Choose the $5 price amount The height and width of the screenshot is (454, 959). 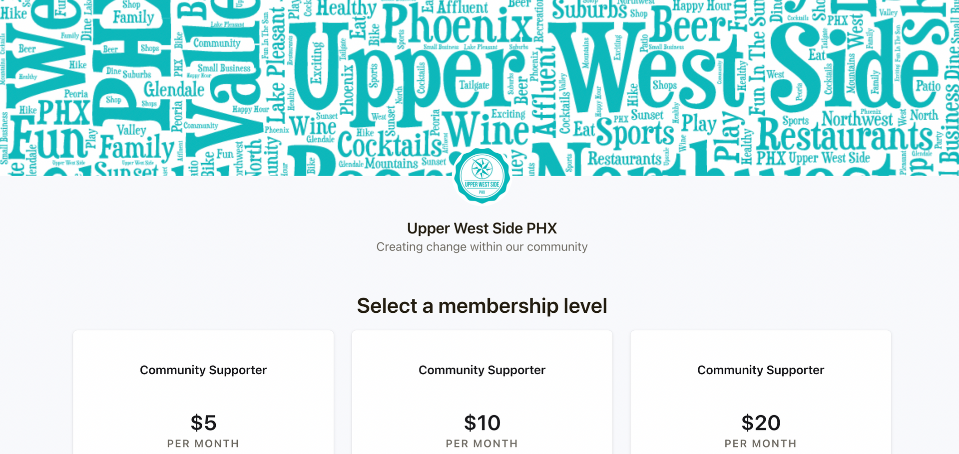[203, 423]
